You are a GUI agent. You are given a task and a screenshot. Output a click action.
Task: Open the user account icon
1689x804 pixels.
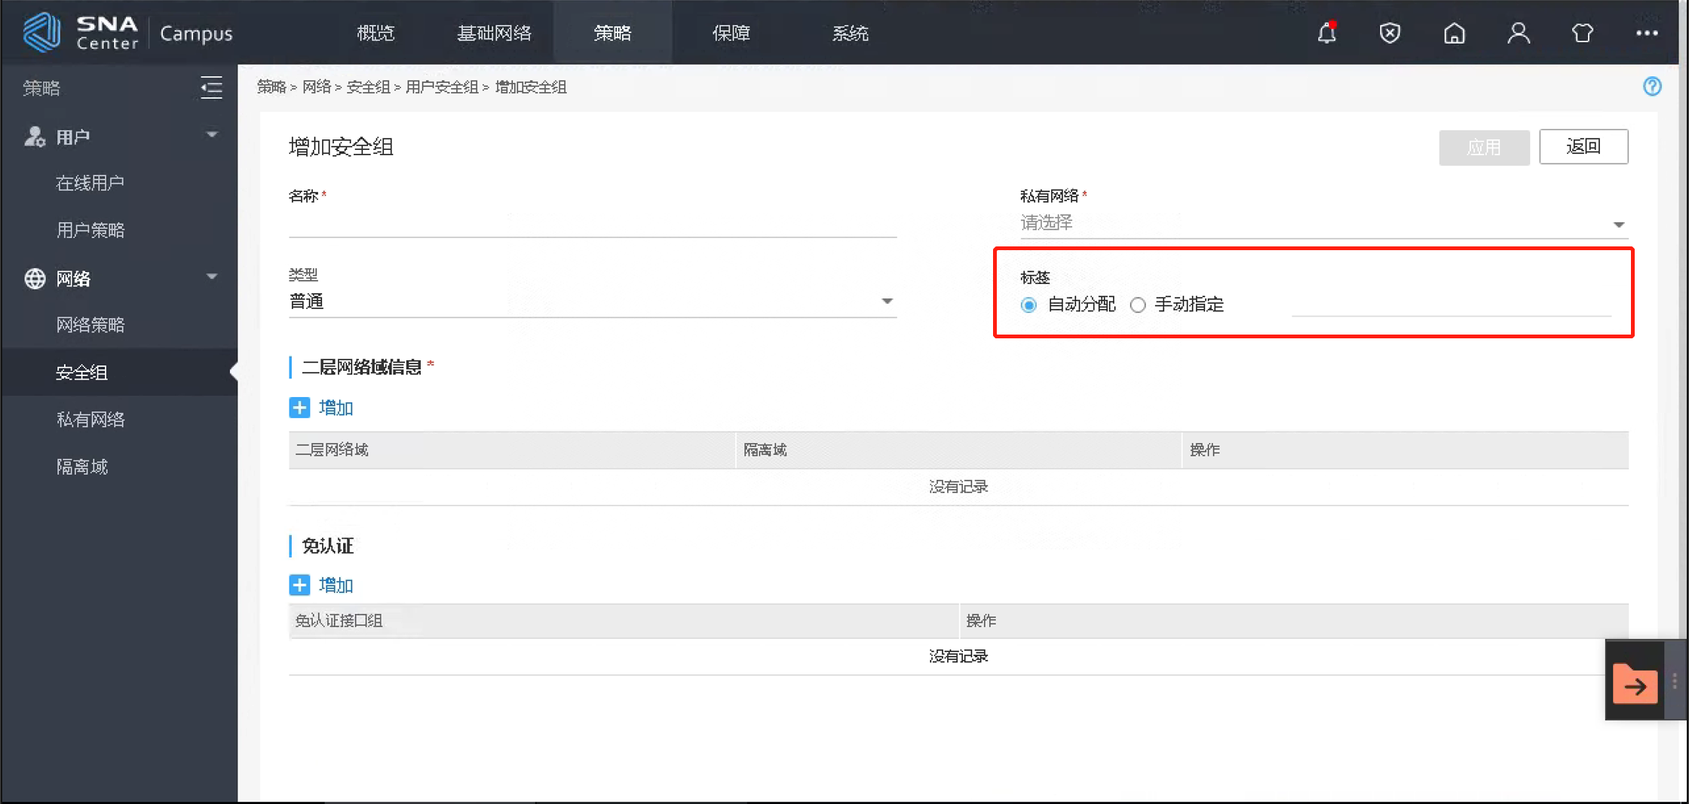tap(1518, 33)
